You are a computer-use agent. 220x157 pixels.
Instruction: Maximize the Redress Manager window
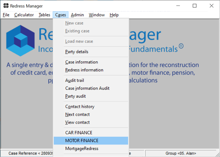(194, 6)
